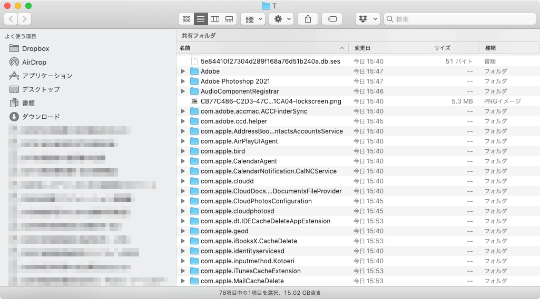
Task: Click the com.apple.inputmethod.Kotoeri folder icon
Action: (194, 261)
